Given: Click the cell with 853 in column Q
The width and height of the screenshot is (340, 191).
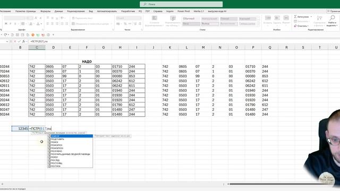Looking at the screenshot, I should point(270,76).
